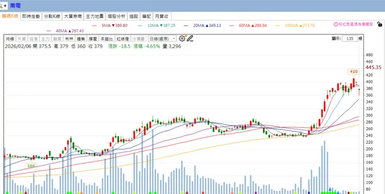Open the 月營收 monthly revenue tab
The image size is (385, 194).
point(162,17)
